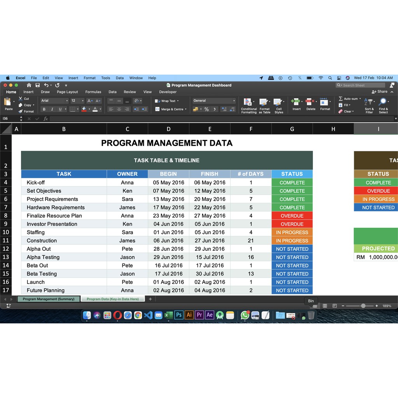Image resolution: width=398 pixels, height=398 pixels.
Task: Click the Insert cells icon
Action: pos(295,102)
